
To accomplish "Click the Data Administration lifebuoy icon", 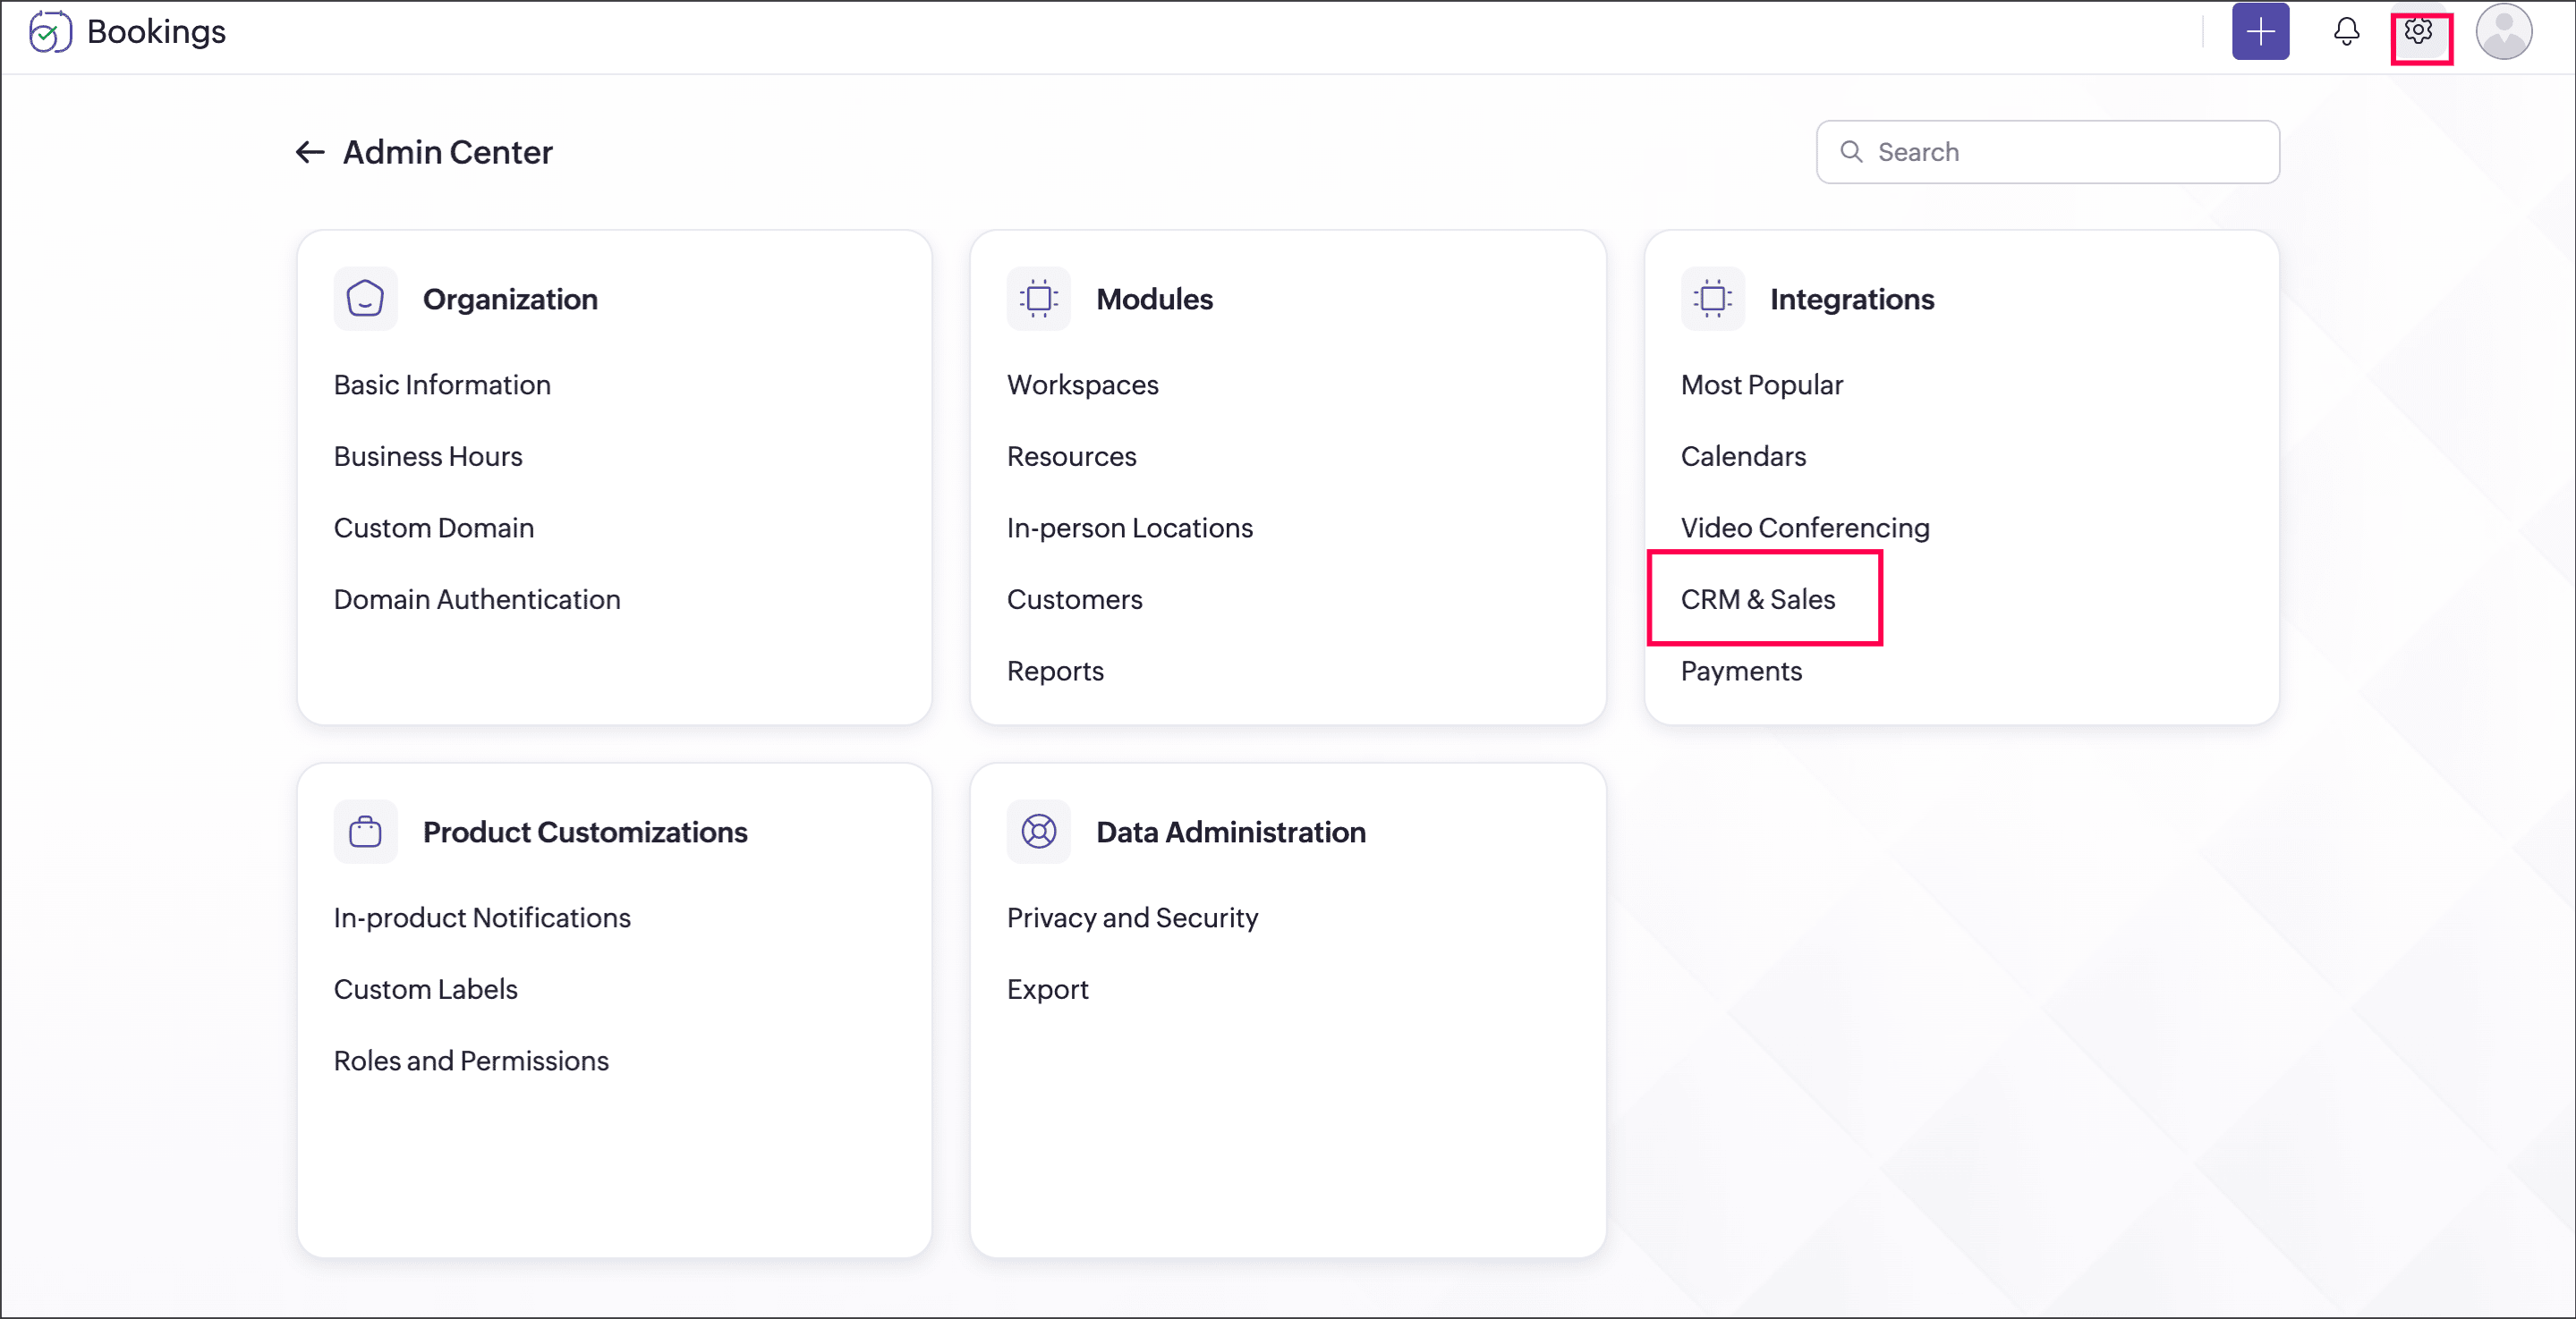I will (1038, 832).
